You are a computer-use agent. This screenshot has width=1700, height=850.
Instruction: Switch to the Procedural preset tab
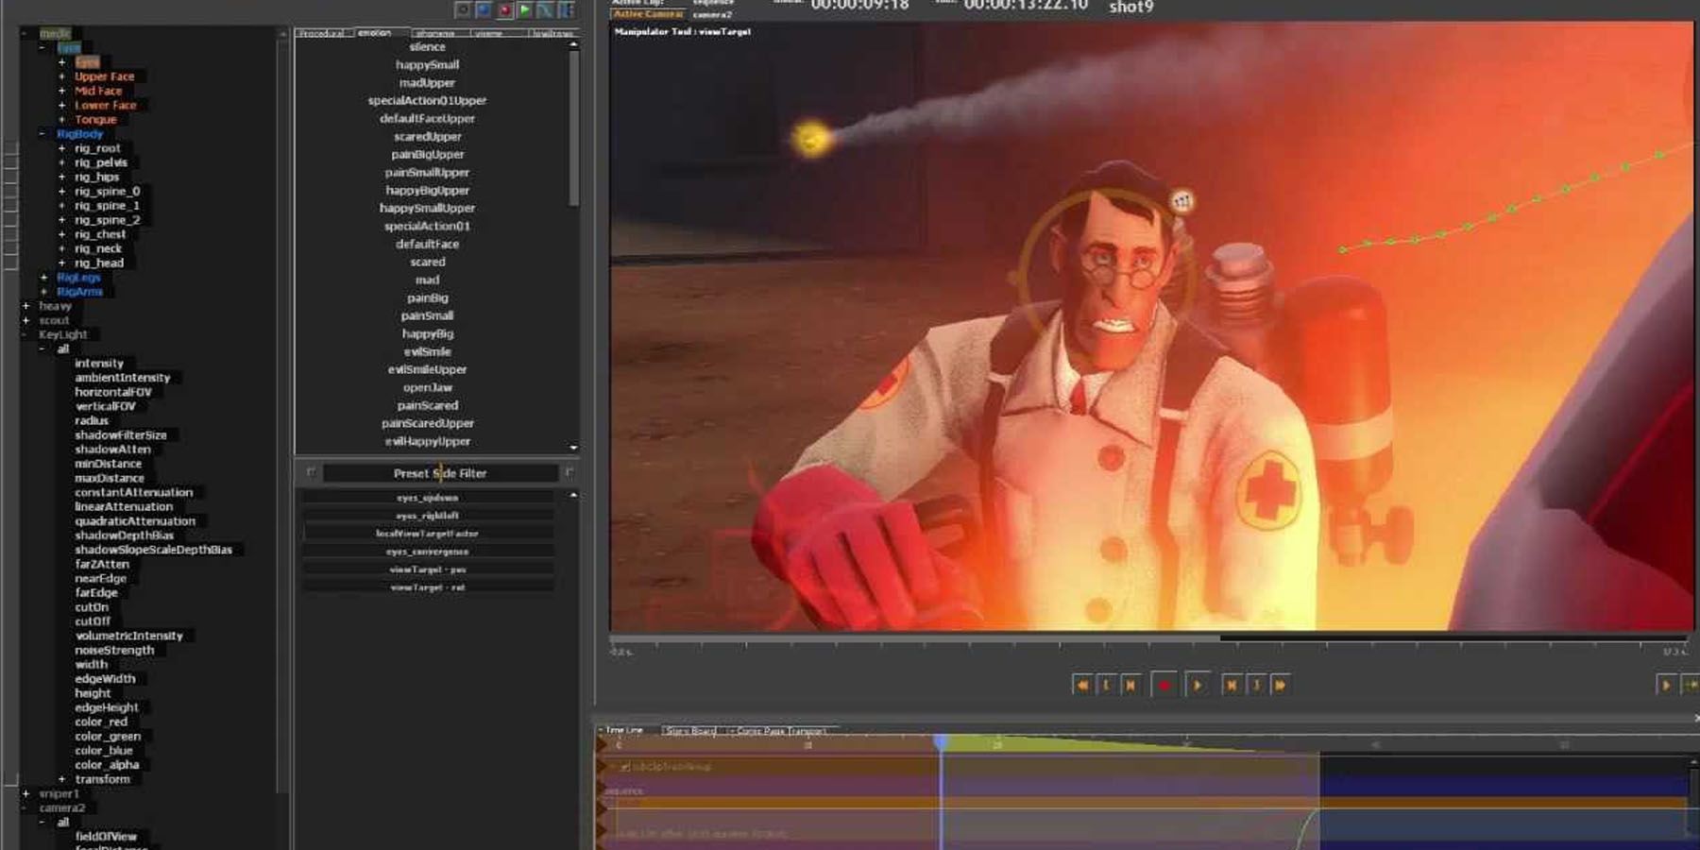pyautogui.click(x=323, y=34)
